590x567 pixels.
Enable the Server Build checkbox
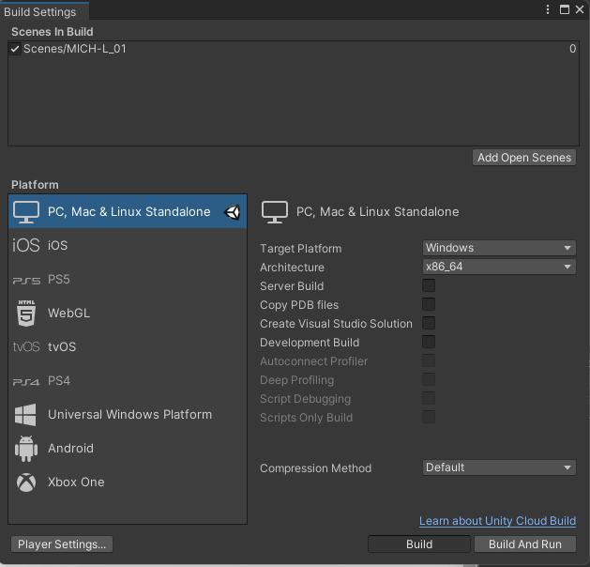click(429, 285)
